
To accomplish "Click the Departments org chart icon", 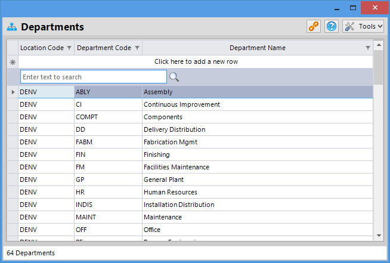I will pos(12,27).
